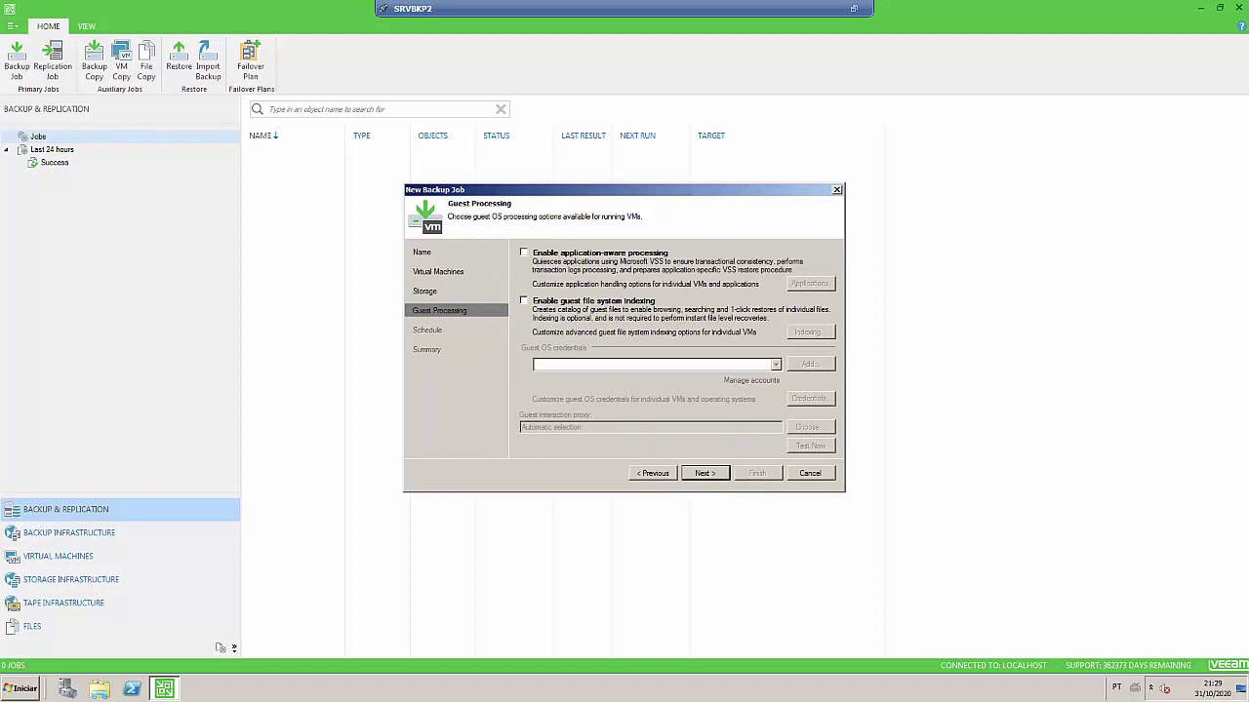Enable application-aware processing checkbox
Screen dimensions: 1249x702
pos(524,253)
